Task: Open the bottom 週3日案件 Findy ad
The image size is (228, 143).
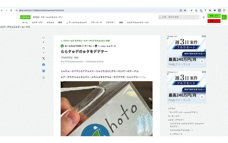Action: tap(186, 87)
